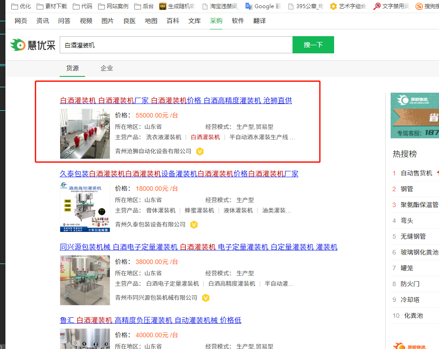Click the red 白酒灌装机 main product keyword

pos(205,137)
